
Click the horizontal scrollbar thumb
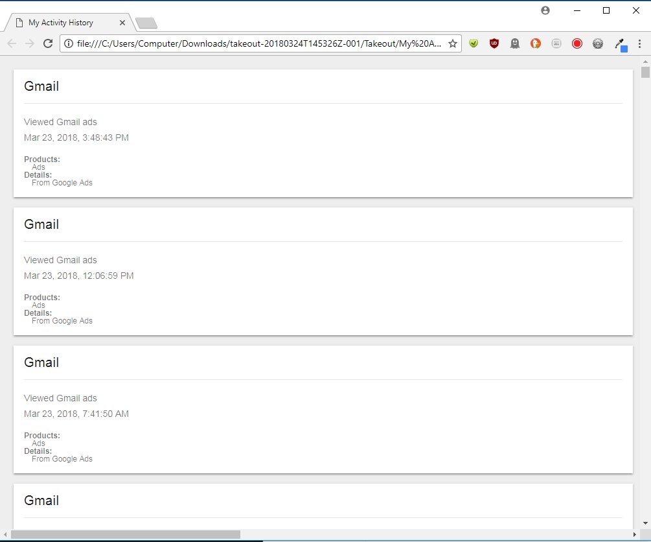pyautogui.click(x=126, y=534)
